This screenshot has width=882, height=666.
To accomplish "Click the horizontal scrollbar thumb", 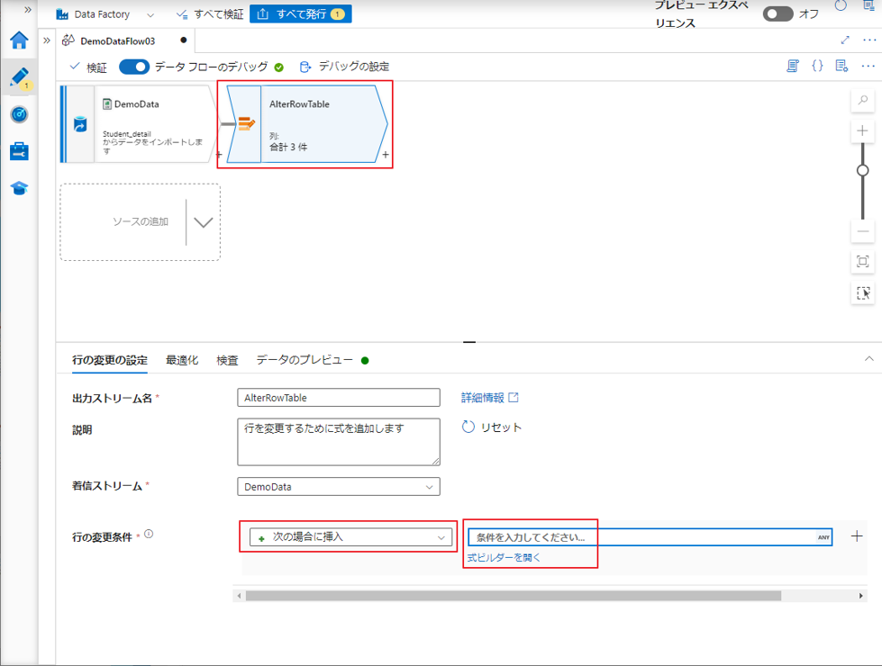I will point(513,596).
